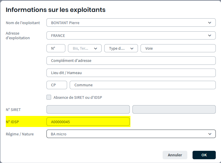Click the chevron arrow on the 'Bis, Ter...' selector
This screenshot has height=163, width=221.
pos(96,49)
